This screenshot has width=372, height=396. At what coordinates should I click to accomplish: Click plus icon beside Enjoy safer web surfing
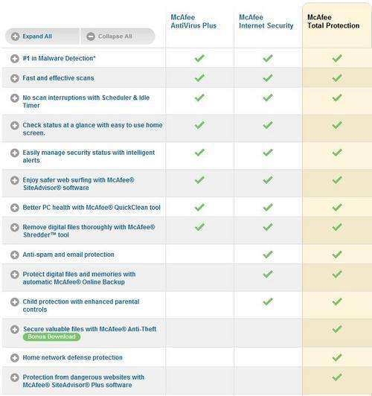15,180
